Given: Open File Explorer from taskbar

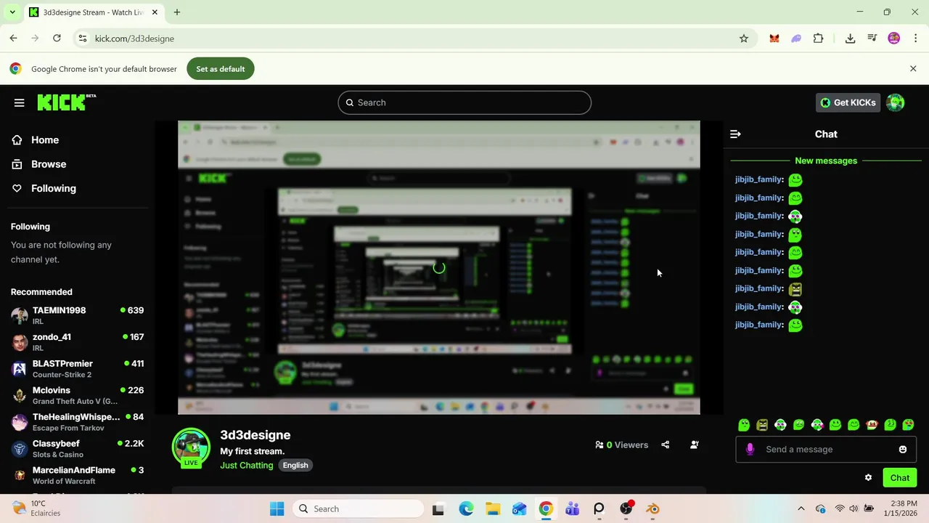Looking at the screenshot, I should (493, 509).
